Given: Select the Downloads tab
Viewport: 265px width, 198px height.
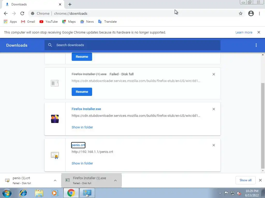Looking at the screenshot, I should click(33, 4).
